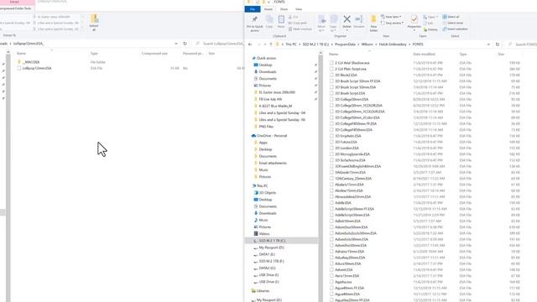Open recent locations dropdown beside forward arrow

(265, 44)
